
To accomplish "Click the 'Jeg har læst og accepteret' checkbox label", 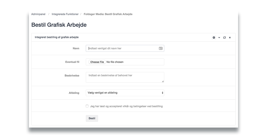I will [x=126, y=106].
